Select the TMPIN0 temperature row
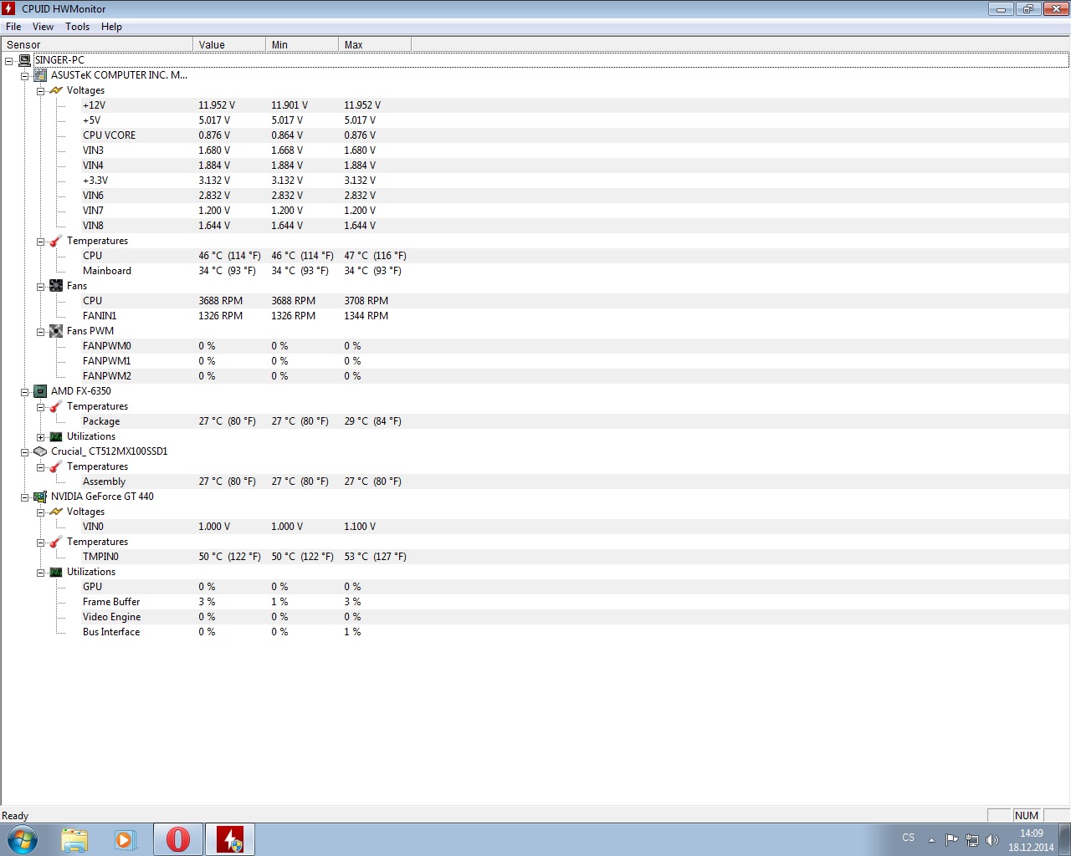Screen dimensions: 1071x856 click(x=576, y=557)
